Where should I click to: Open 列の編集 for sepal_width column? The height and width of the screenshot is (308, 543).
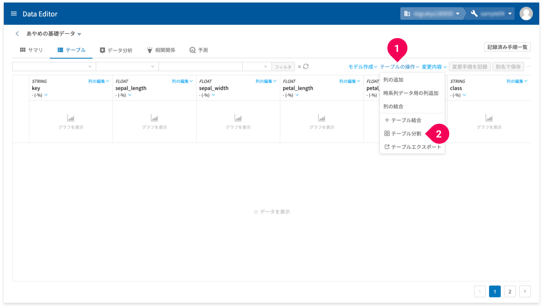tap(266, 81)
